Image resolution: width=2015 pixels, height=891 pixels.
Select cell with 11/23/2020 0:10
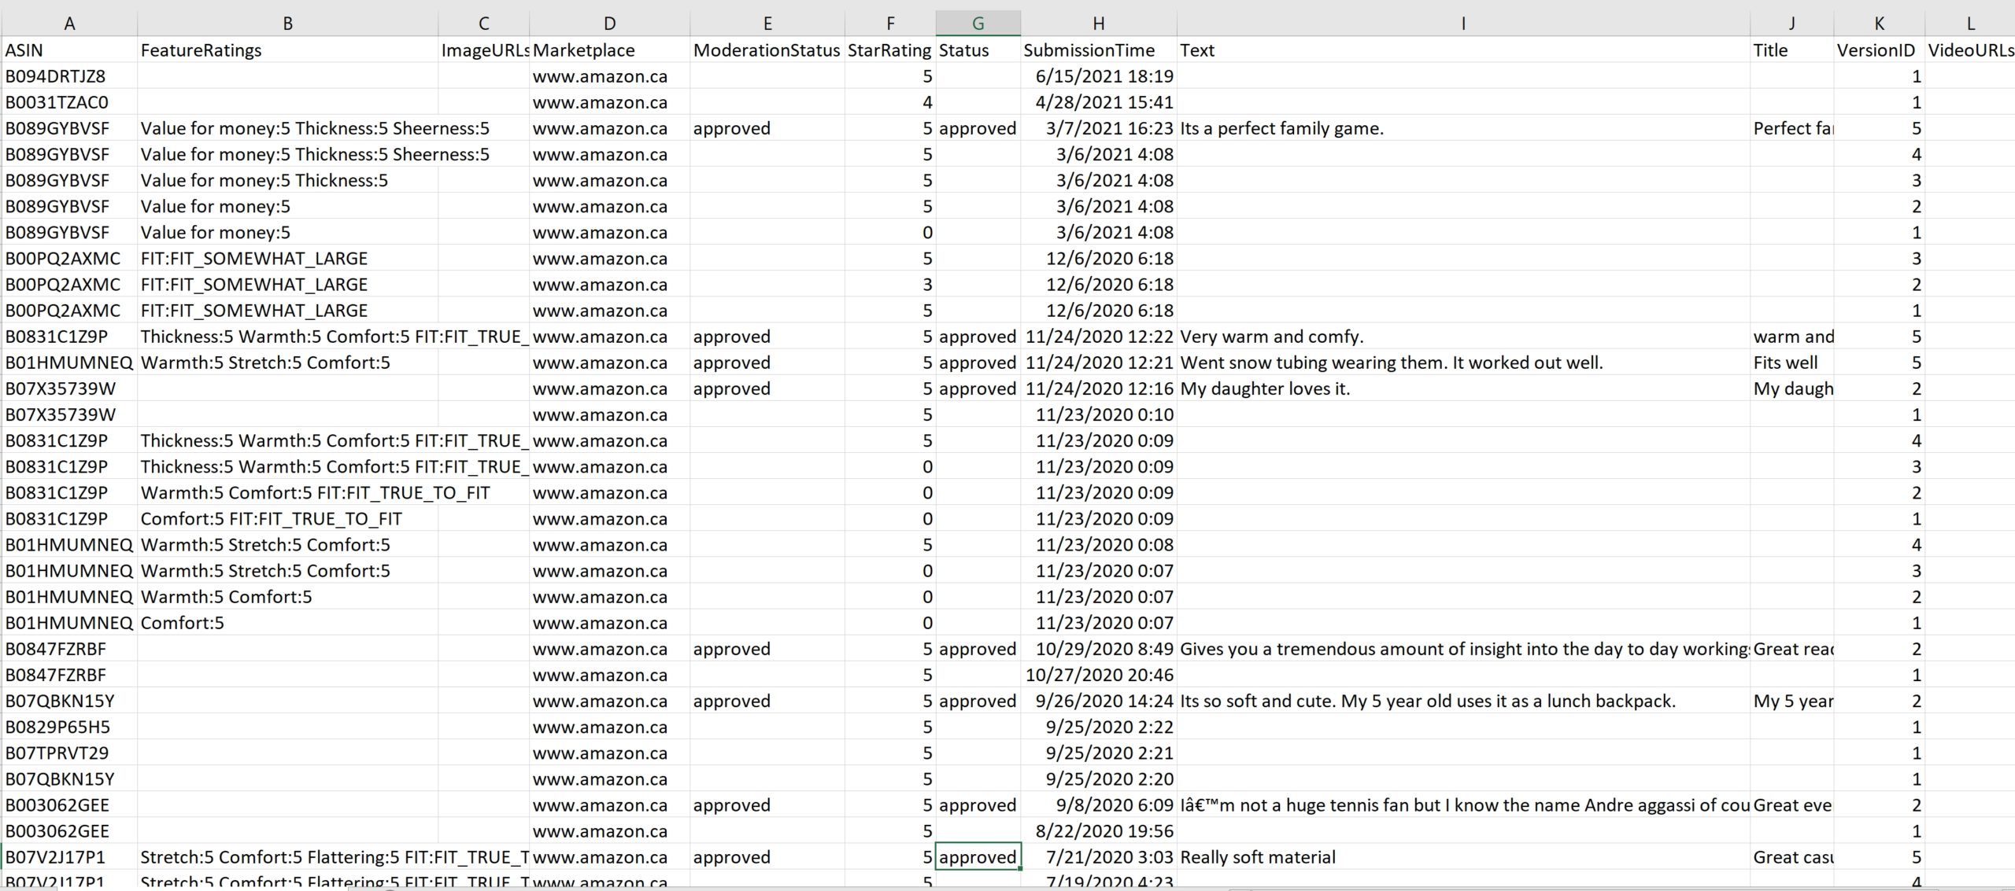(x=1099, y=414)
